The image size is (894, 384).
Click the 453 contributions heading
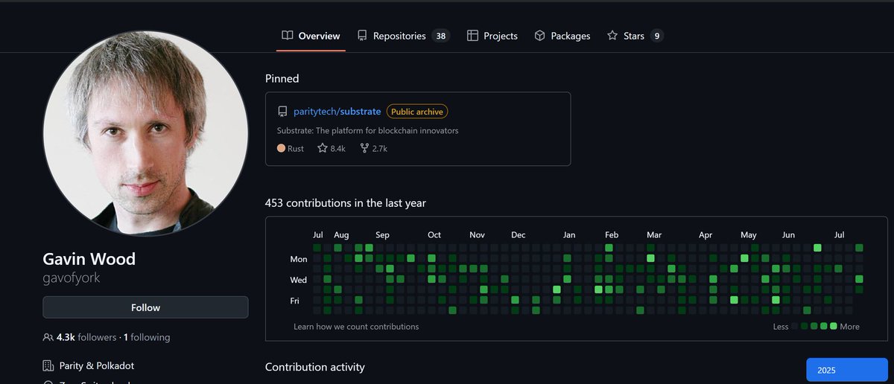coord(346,202)
